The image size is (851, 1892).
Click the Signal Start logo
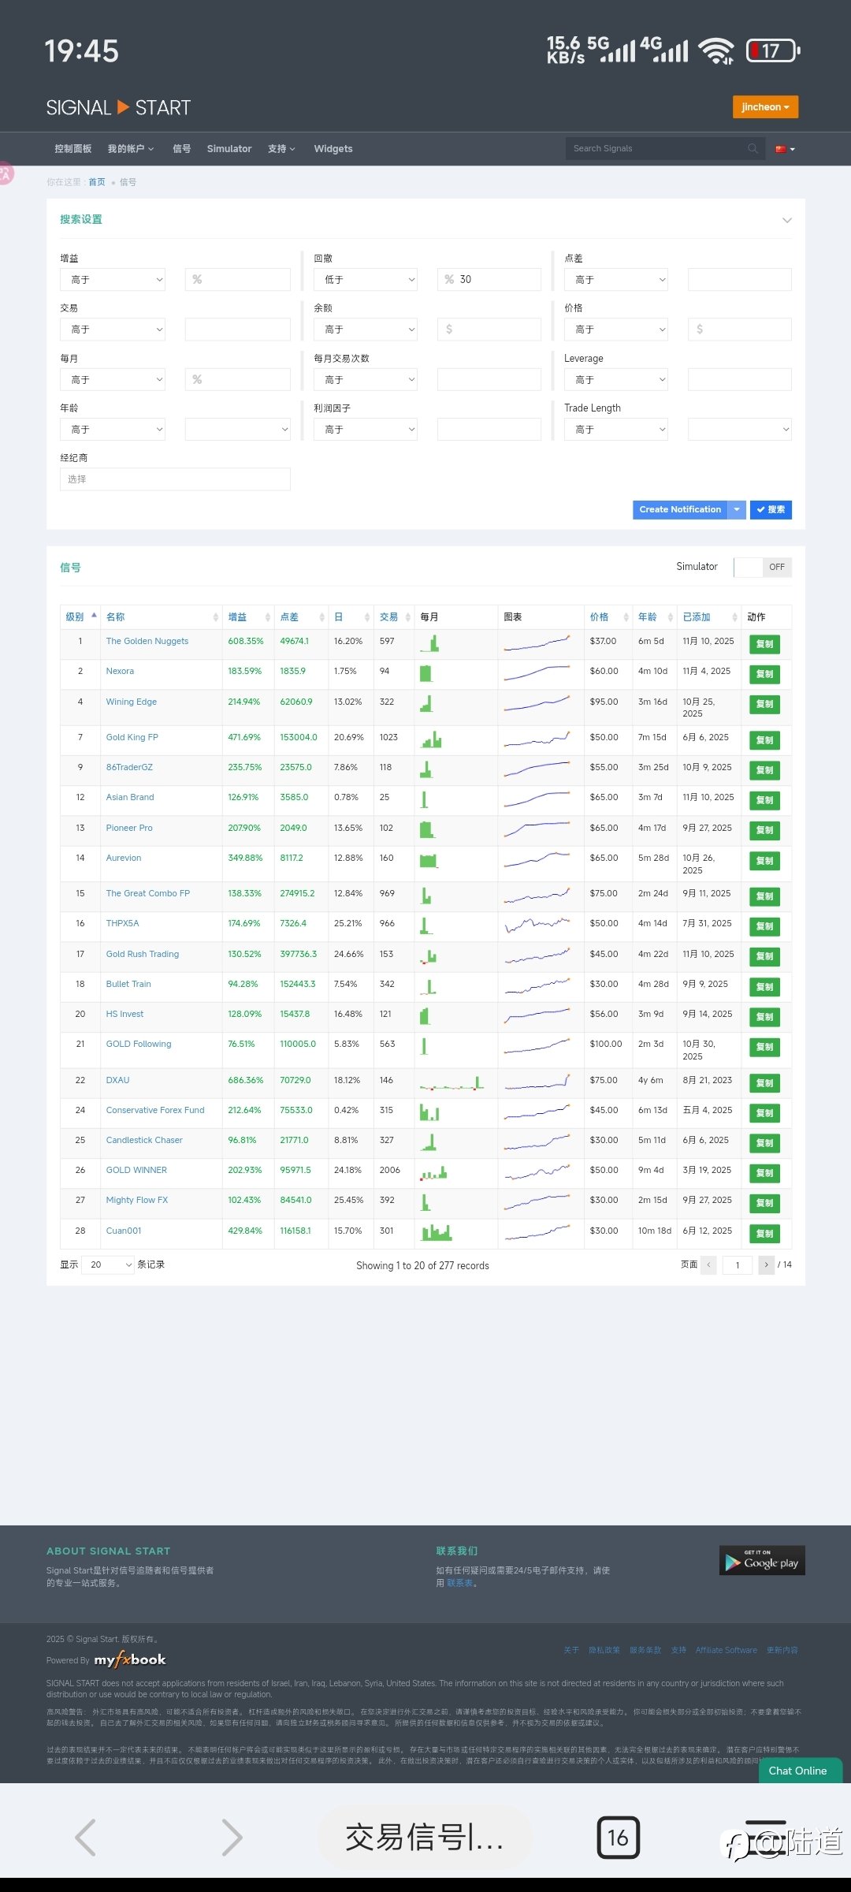tap(118, 108)
